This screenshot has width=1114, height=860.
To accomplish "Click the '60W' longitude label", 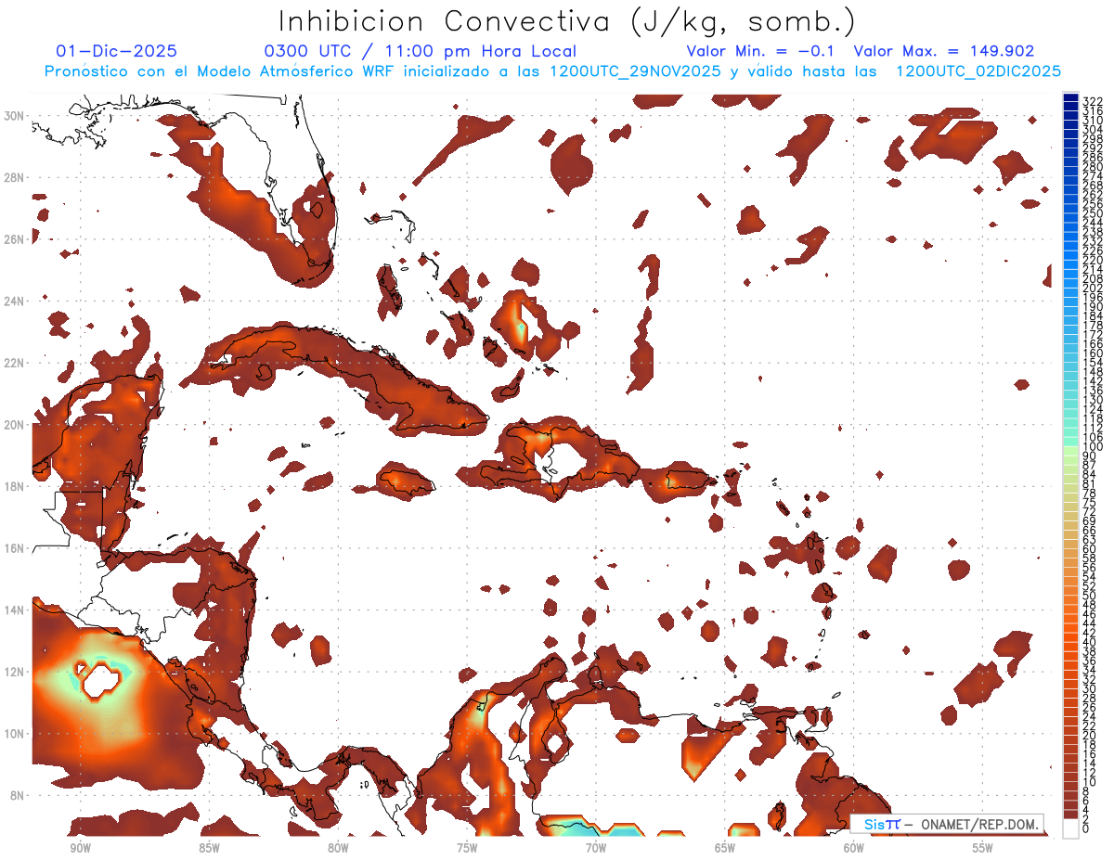I will 854,849.
